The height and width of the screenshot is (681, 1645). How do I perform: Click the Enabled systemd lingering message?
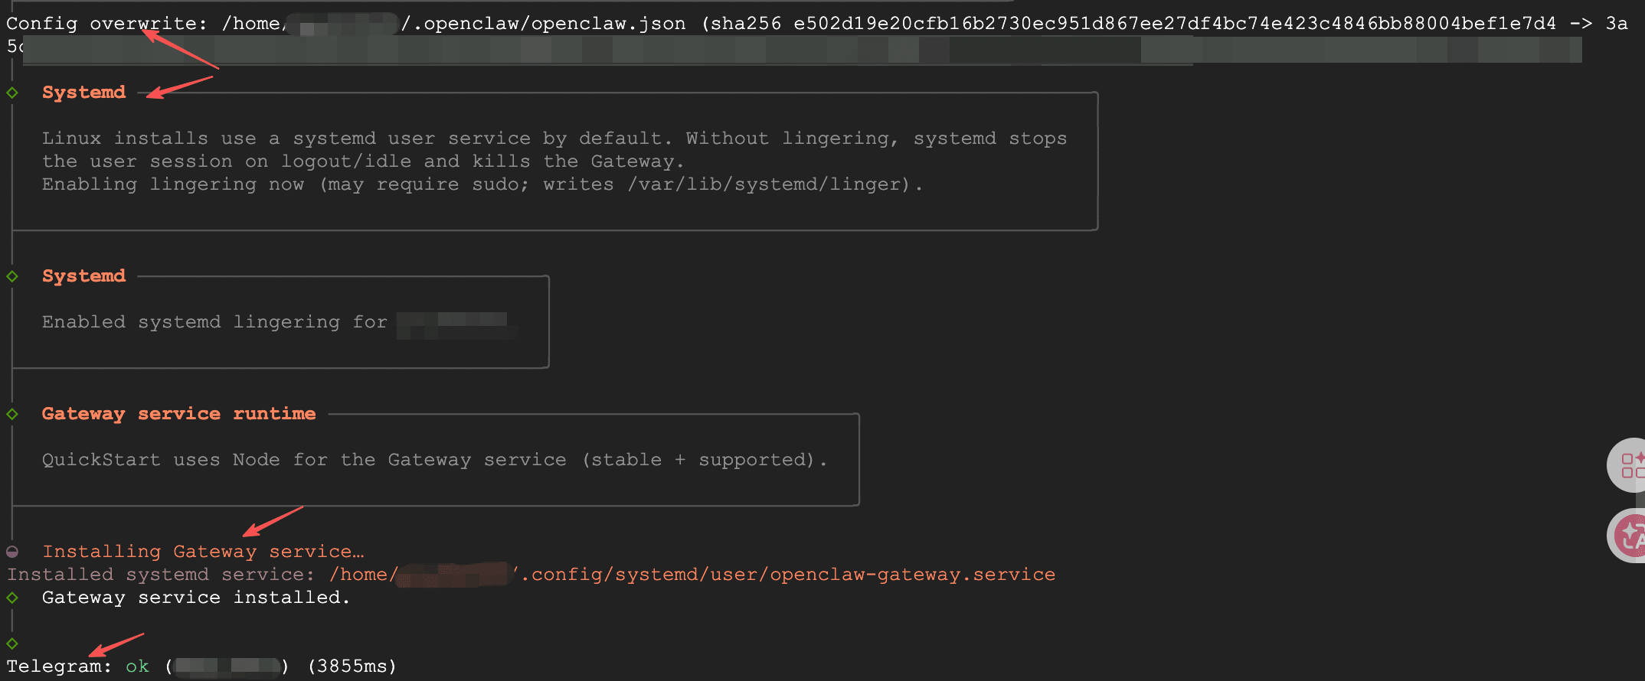tap(214, 322)
